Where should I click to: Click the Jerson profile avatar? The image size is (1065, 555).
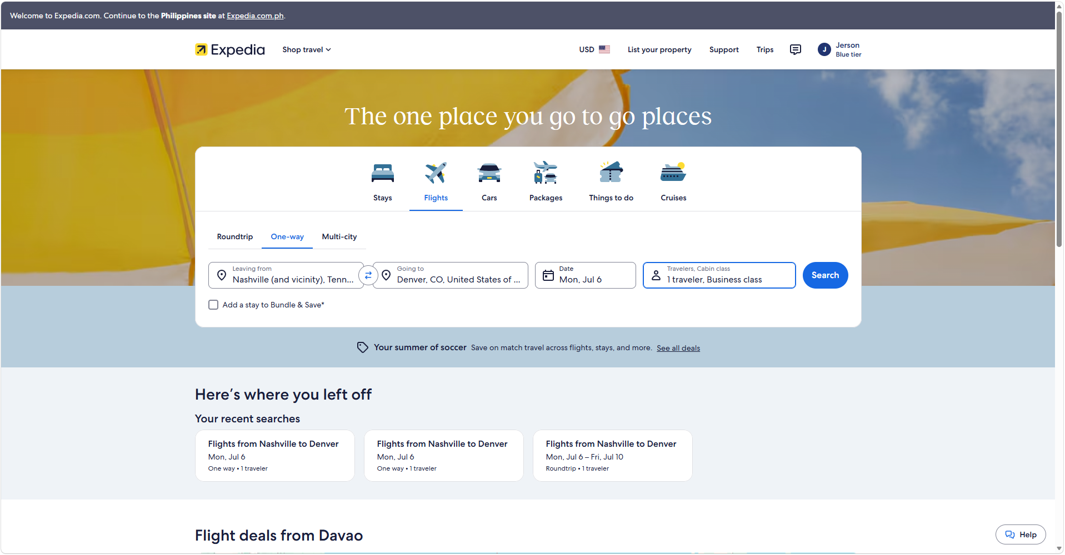coord(824,49)
